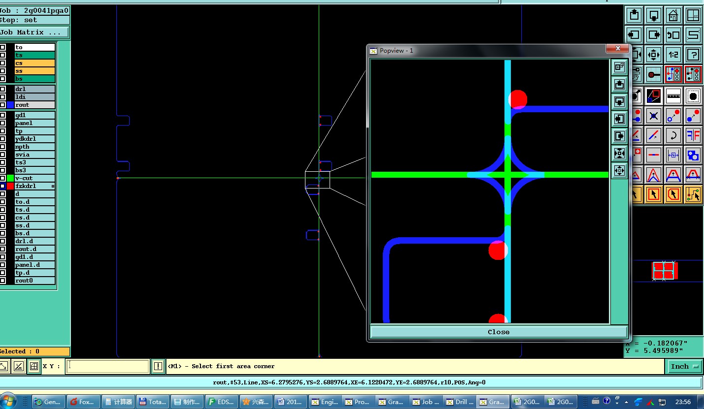Click the grid snap icon beside X Y field
Screen dimensions: 704x409
click(x=34, y=366)
